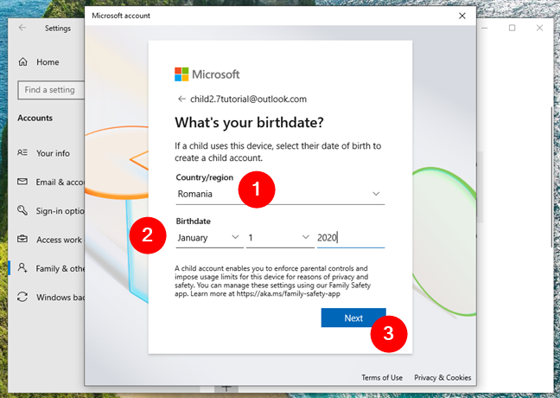560x398 pixels.
Task: Expand the Country/region Romania dropdown
Action: pos(280,194)
